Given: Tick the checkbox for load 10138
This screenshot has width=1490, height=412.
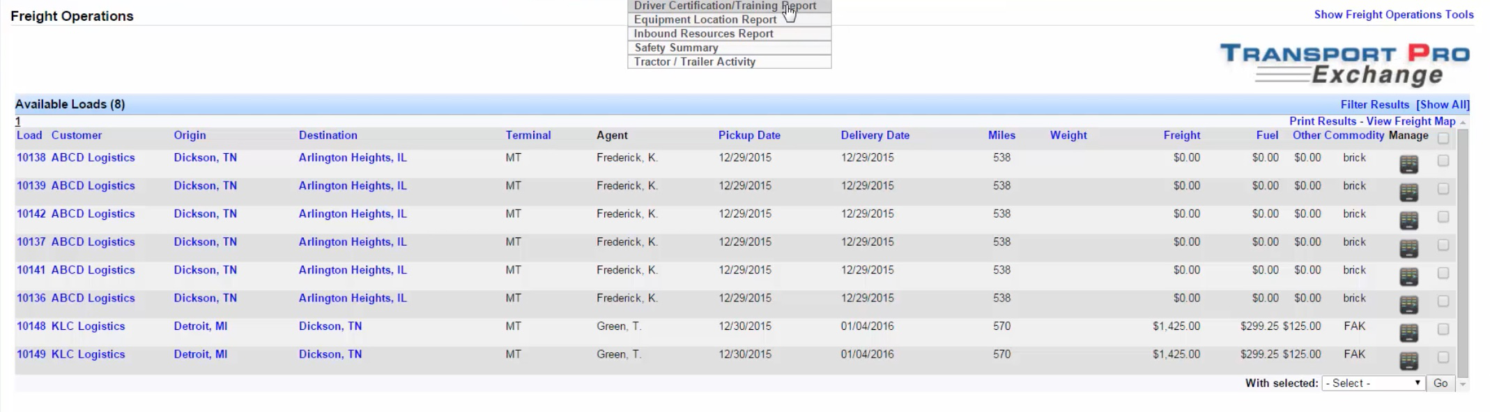Looking at the screenshot, I should (1443, 161).
